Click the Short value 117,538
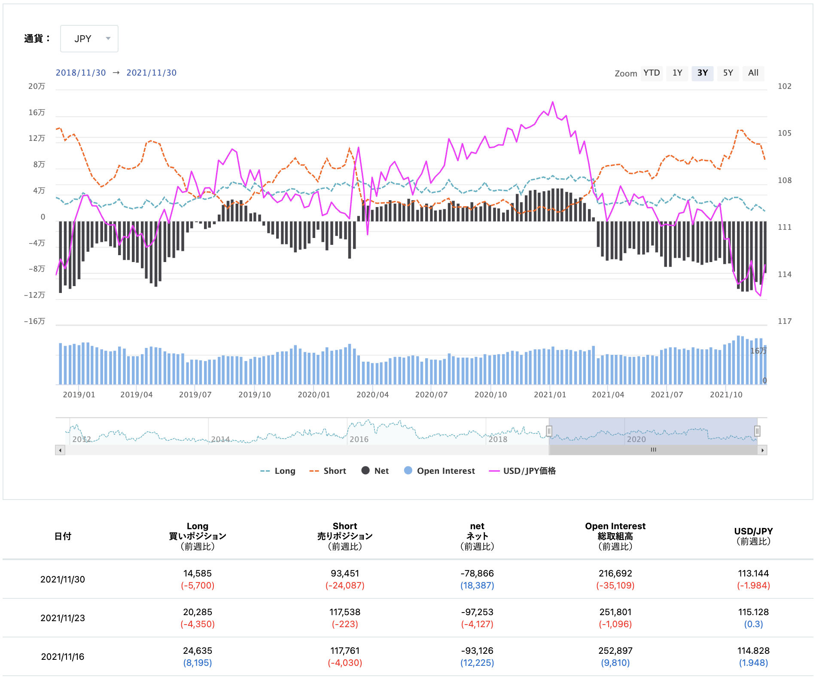The width and height of the screenshot is (816, 683). [x=345, y=612]
